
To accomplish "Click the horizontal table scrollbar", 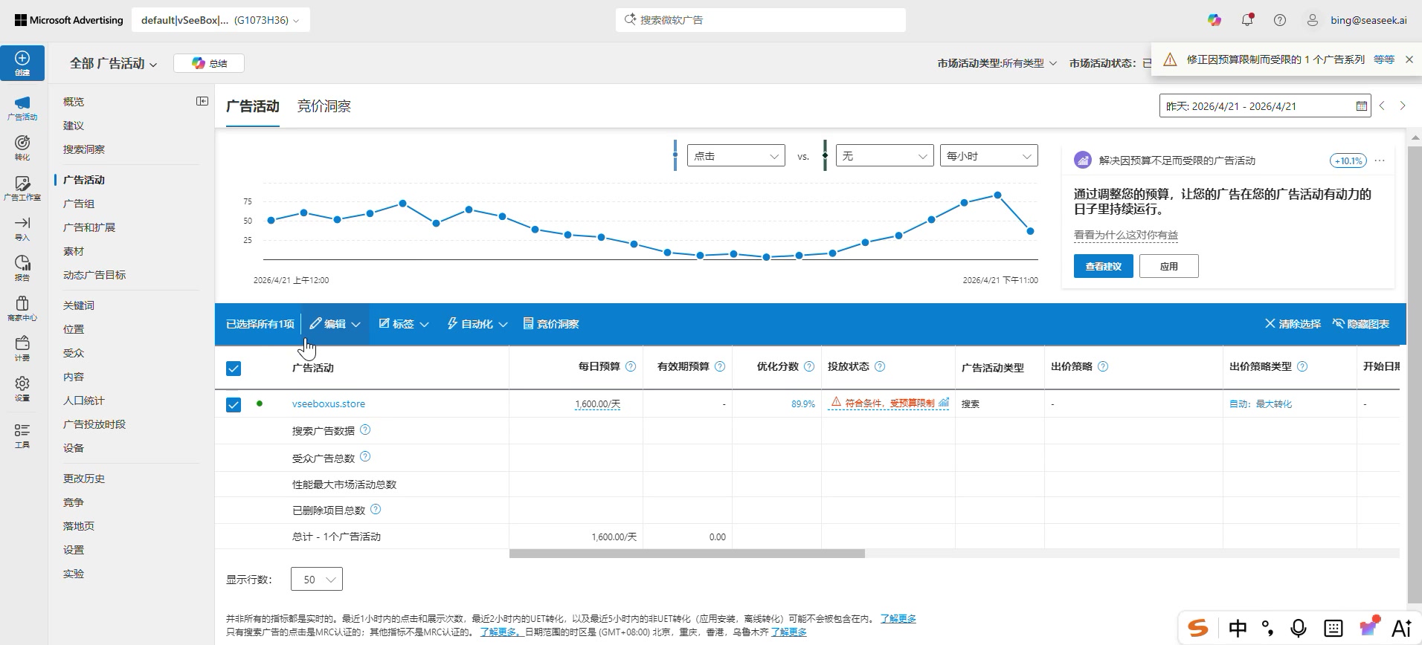I will point(687,554).
